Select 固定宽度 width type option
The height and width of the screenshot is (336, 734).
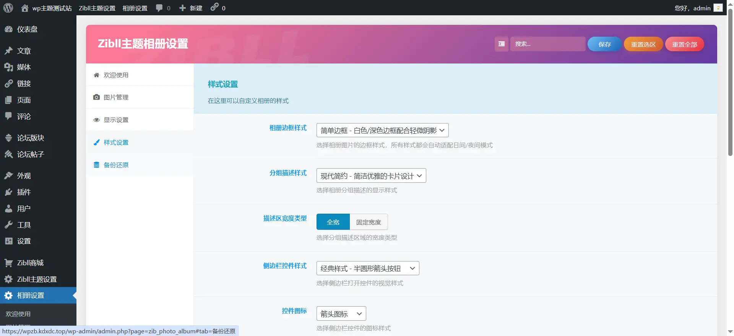[369, 222]
